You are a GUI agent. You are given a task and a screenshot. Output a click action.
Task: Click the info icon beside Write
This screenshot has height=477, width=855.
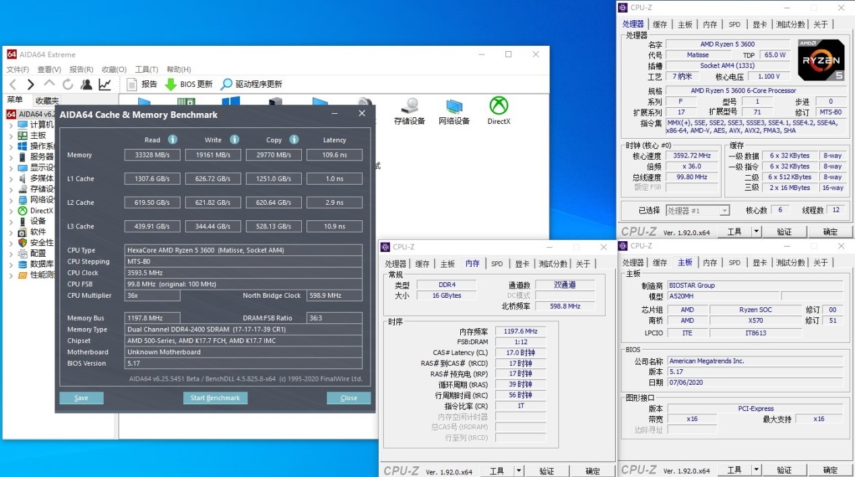tap(234, 139)
